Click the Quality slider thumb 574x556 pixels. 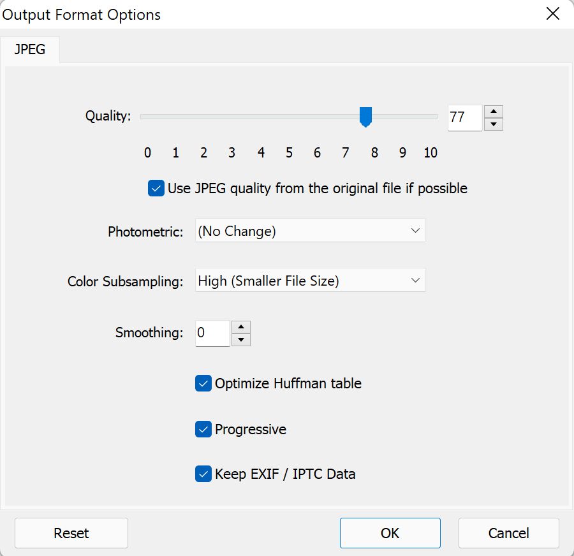tap(365, 117)
